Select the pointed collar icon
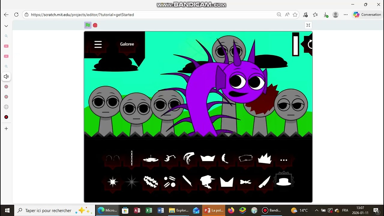The image size is (384, 216). tap(227, 182)
